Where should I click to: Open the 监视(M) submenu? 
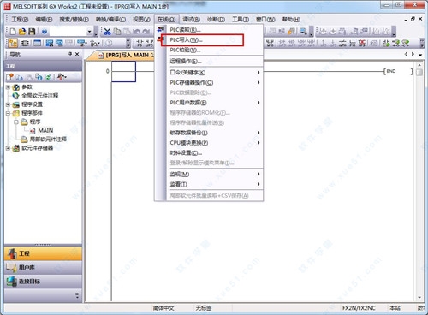pos(215,174)
